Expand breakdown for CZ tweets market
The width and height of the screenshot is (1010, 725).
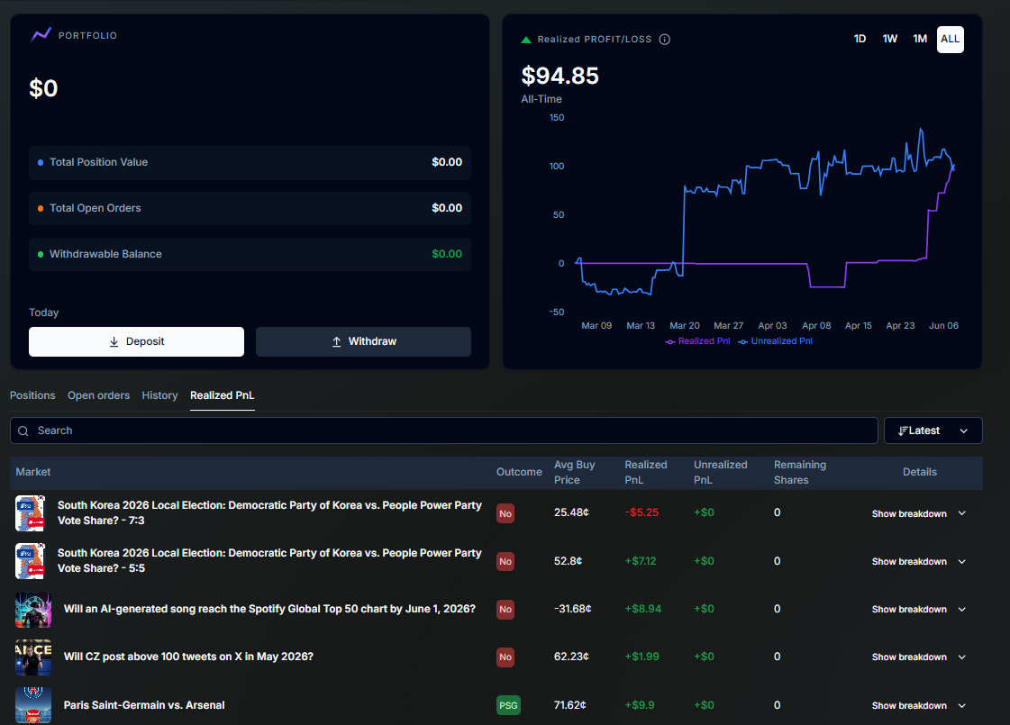[918, 657]
